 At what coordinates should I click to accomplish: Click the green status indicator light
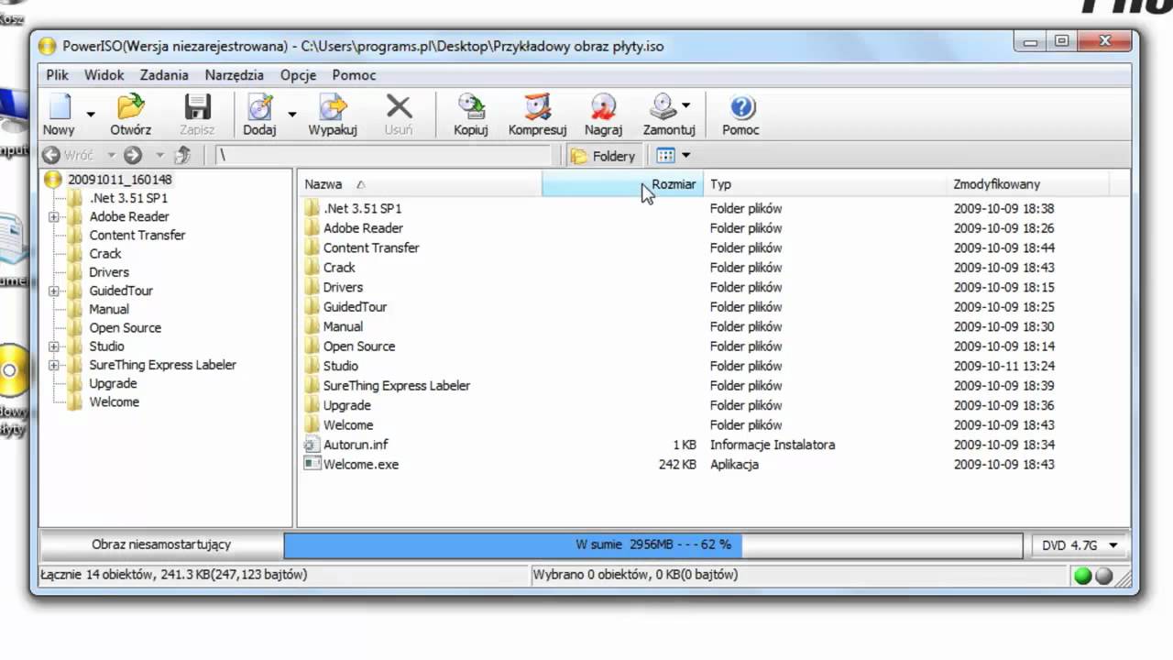coord(1083,577)
